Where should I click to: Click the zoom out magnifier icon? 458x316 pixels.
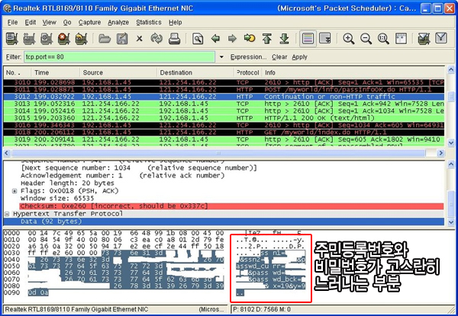click(x=365, y=38)
